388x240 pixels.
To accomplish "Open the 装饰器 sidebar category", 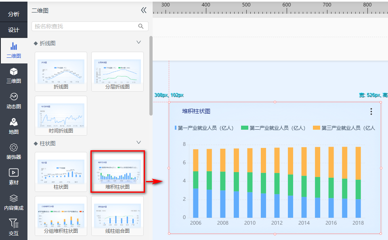I will click(x=14, y=152).
